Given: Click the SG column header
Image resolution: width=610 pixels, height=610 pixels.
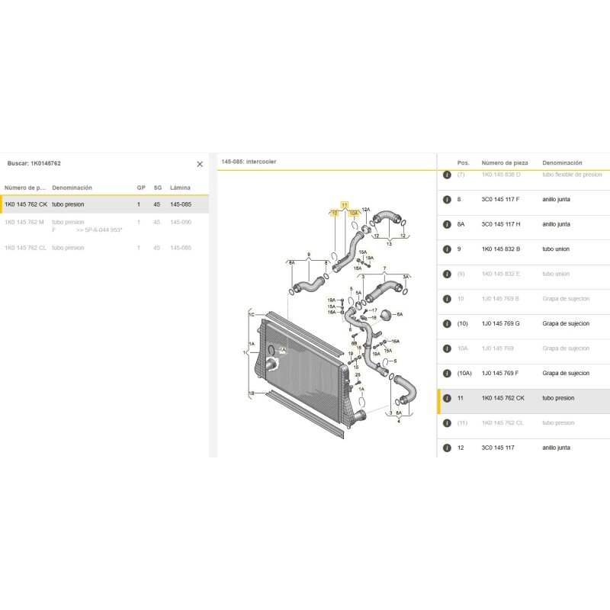Looking at the screenshot, I should pos(158,188).
